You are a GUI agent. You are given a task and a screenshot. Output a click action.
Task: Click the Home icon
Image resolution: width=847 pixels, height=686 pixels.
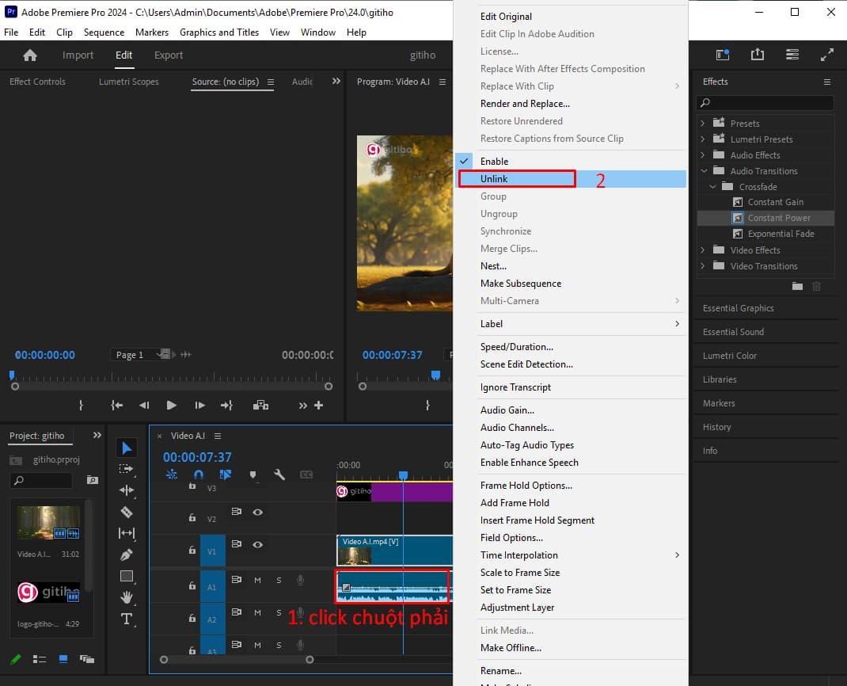(30, 55)
